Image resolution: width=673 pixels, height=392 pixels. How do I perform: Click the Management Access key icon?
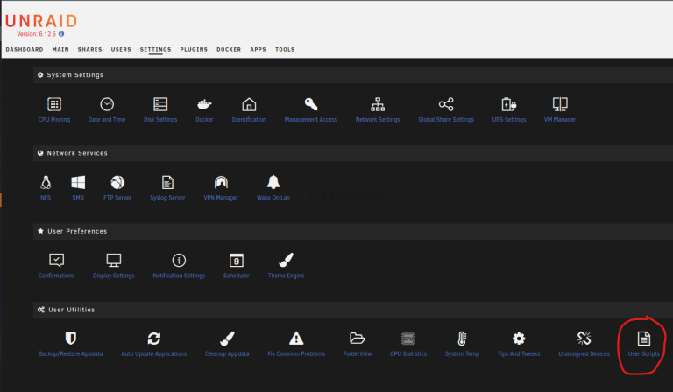[310, 104]
